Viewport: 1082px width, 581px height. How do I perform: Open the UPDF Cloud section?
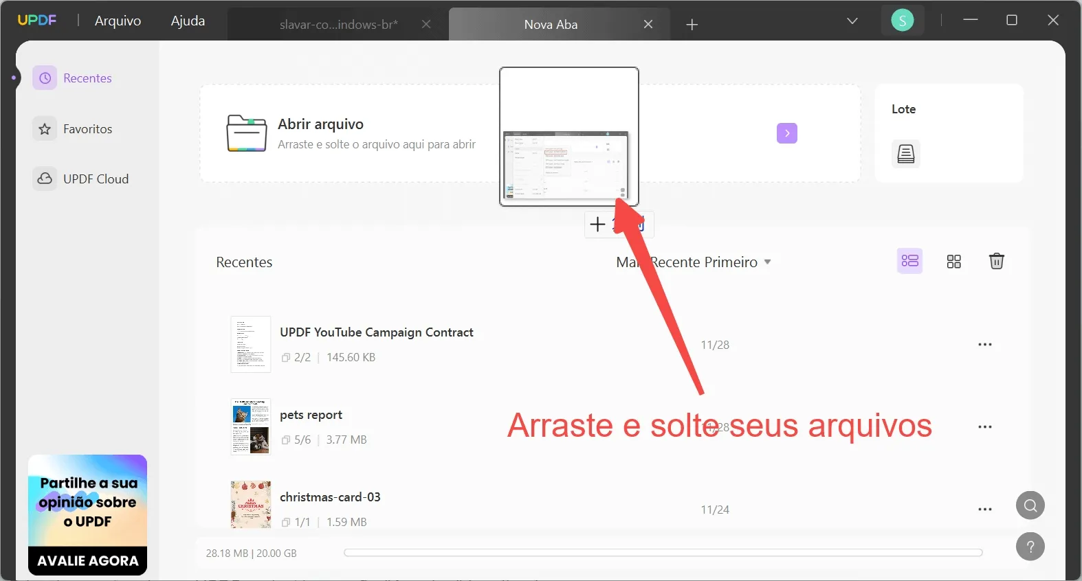click(81, 179)
